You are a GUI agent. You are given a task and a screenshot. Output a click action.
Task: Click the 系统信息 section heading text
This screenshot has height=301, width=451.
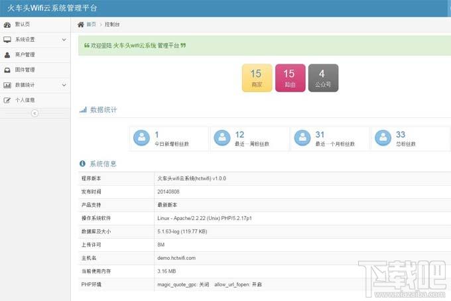pyautogui.click(x=103, y=164)
